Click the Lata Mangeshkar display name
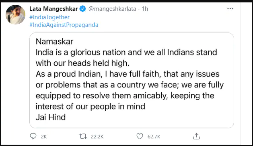 point(54,9)
